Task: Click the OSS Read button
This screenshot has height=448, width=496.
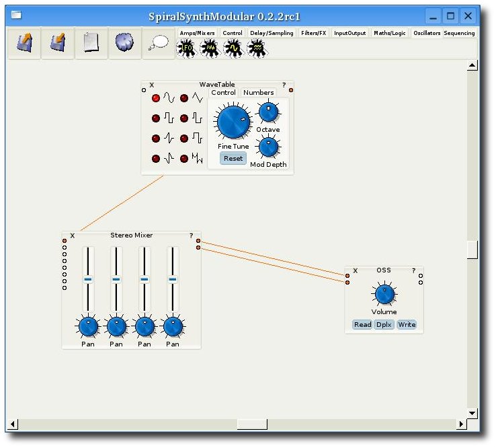Action: [362, 324]
